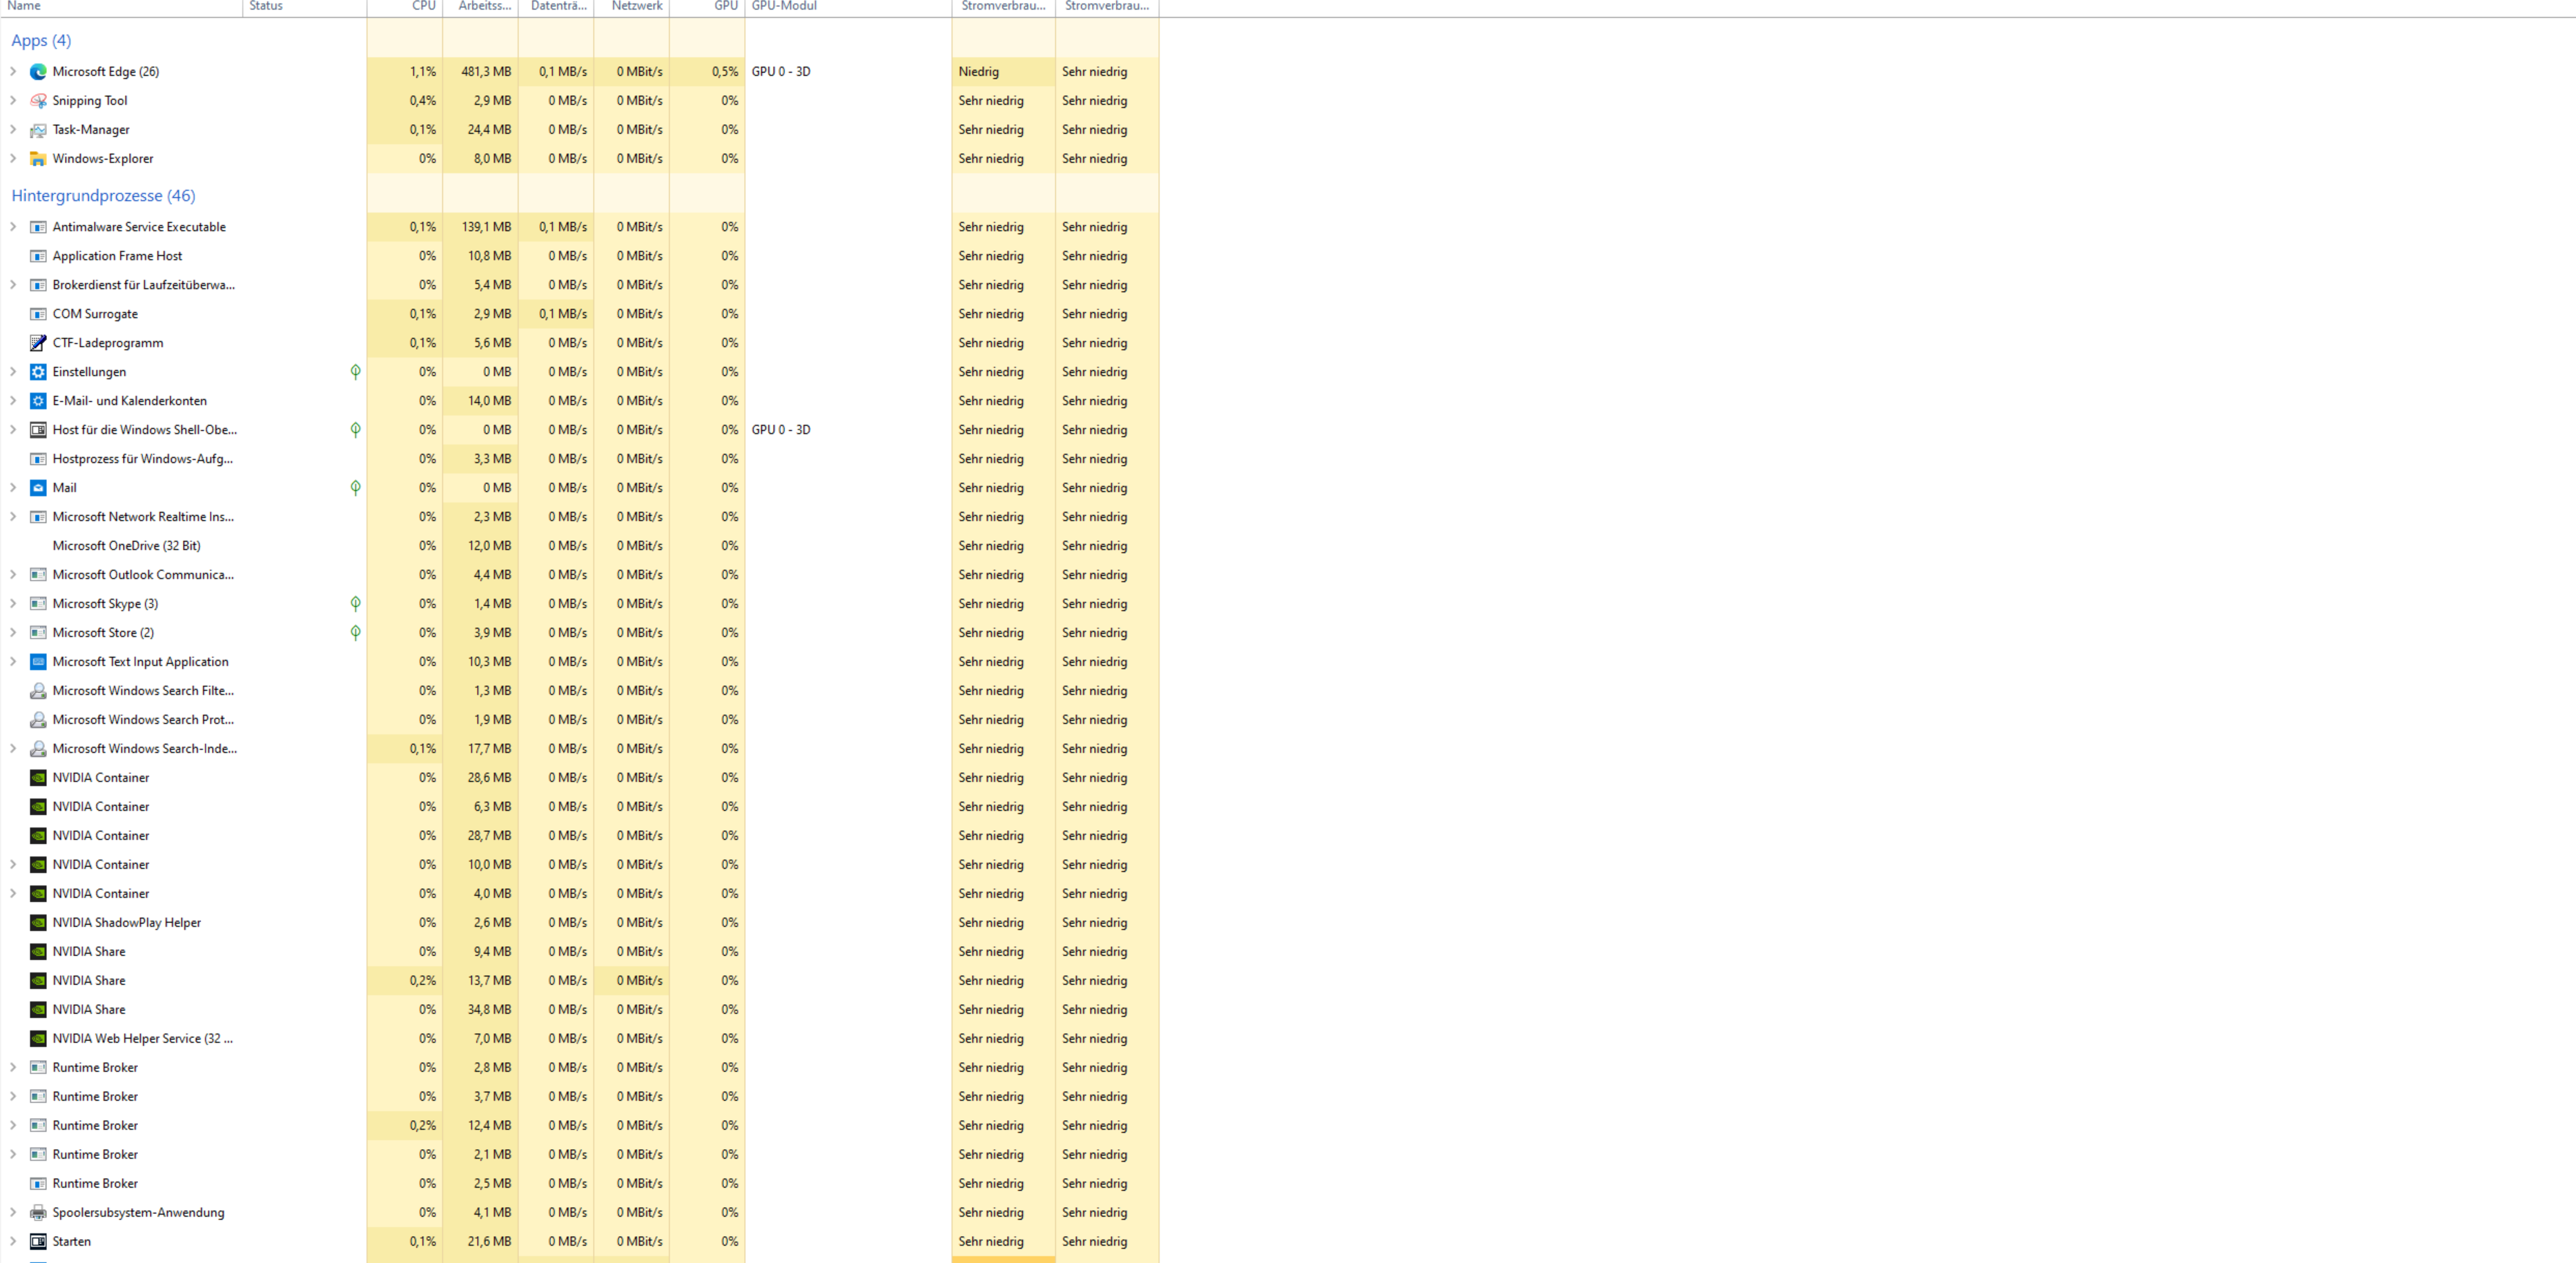
Task: Expand the Microsoft Skype (3) group
Action: click(x=13, y=604)
